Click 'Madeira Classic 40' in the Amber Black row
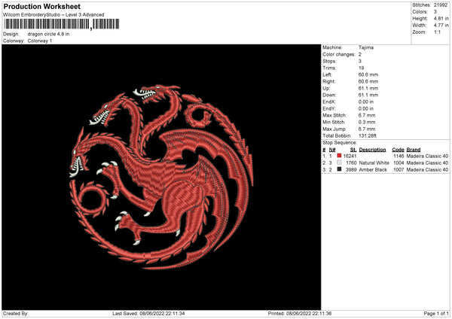Image resolution: width=452 pixels, height=319 pixels. 427,170
